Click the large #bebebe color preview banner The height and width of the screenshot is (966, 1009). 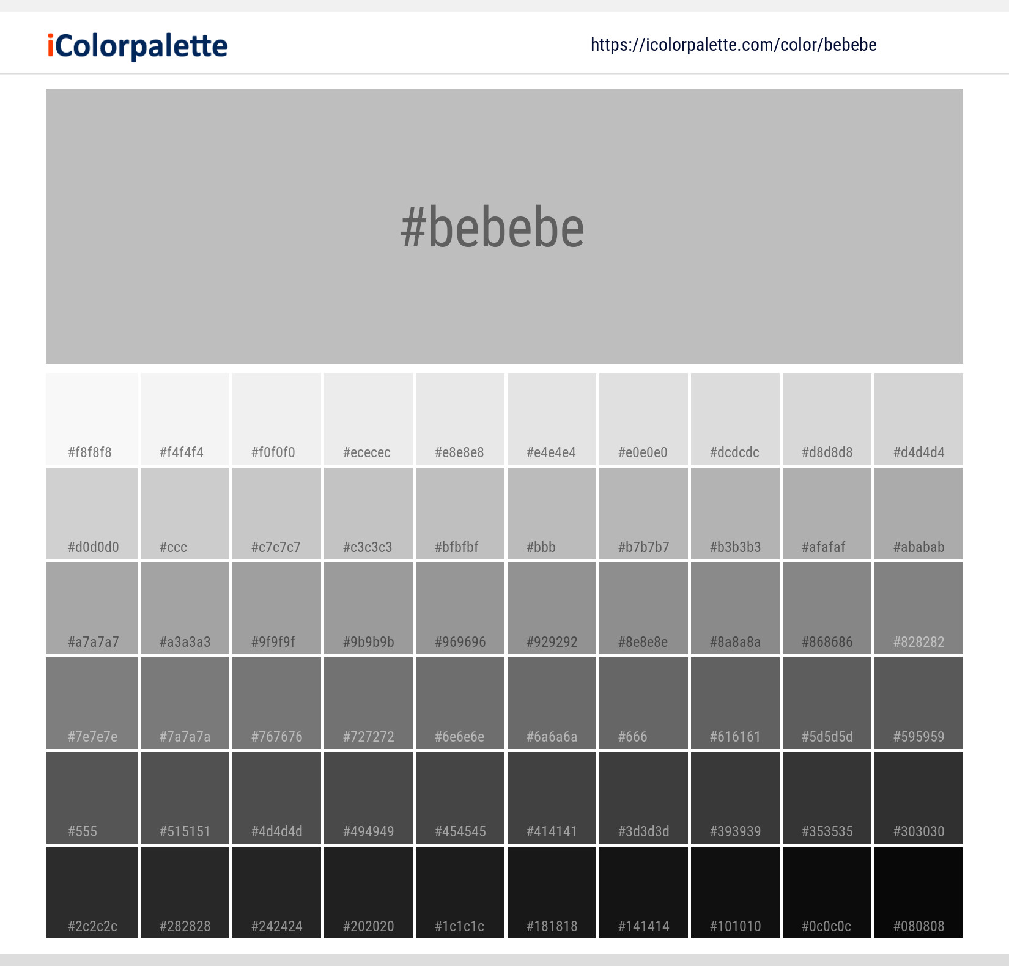pyautogui.click(x=505, y=226)
